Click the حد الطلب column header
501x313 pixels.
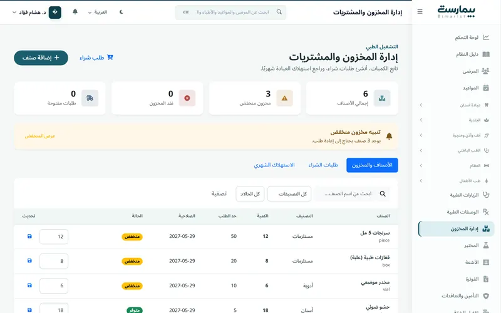pos(227,216)
